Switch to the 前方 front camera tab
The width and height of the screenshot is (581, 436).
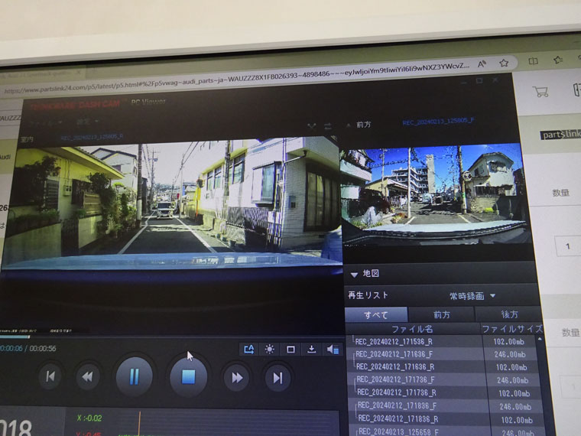[441, 314]
